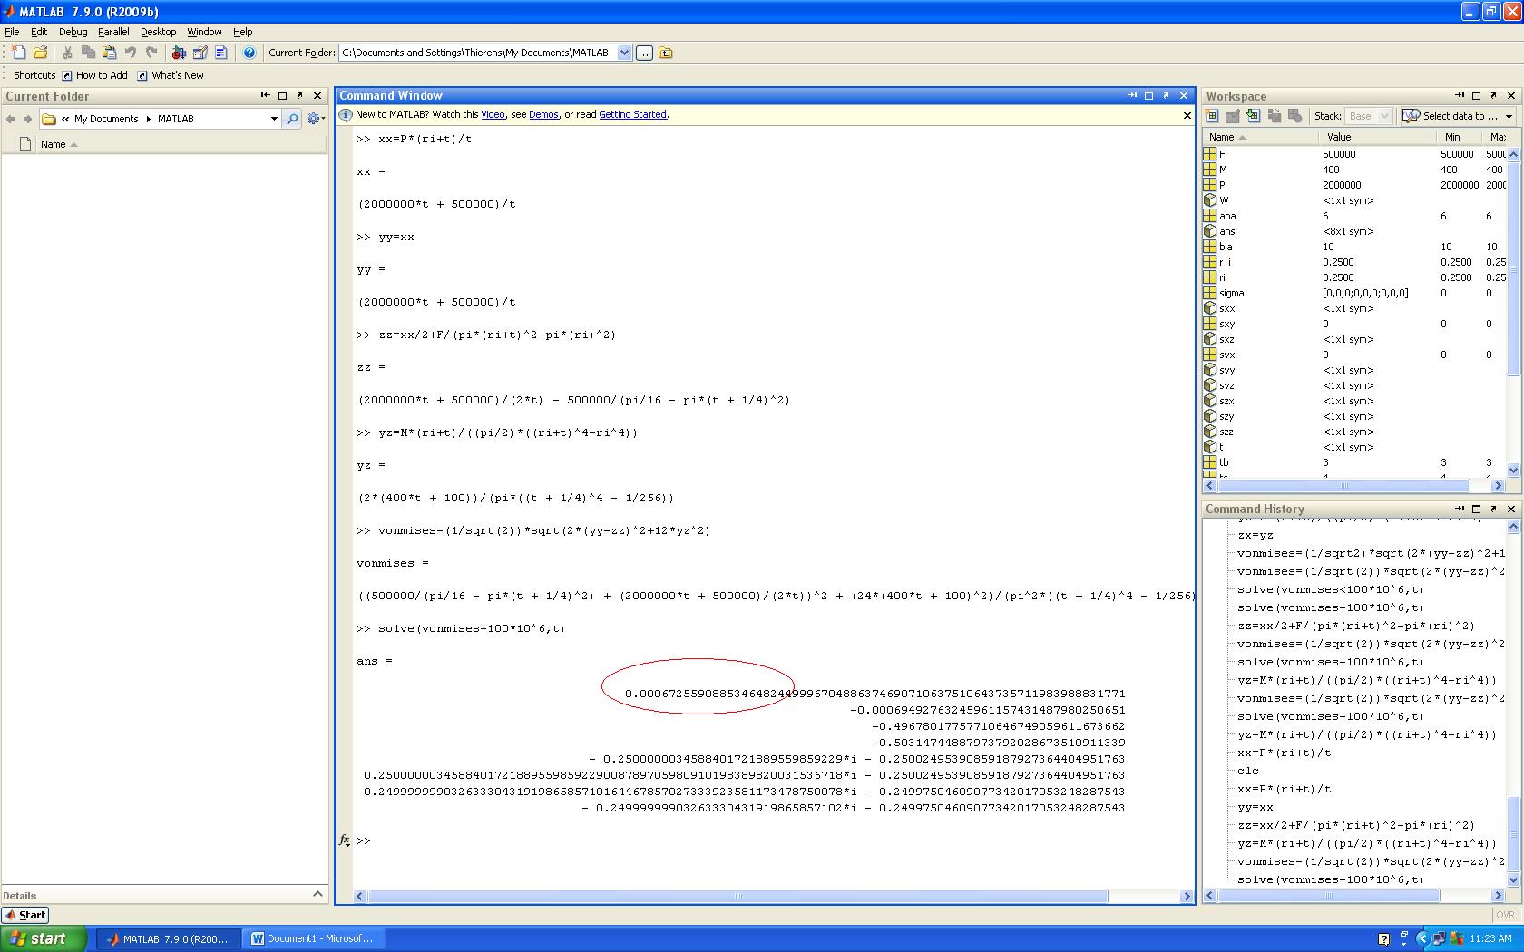Open the Windows start menu
1524x952 pixels.
click(x=44, y=938)
